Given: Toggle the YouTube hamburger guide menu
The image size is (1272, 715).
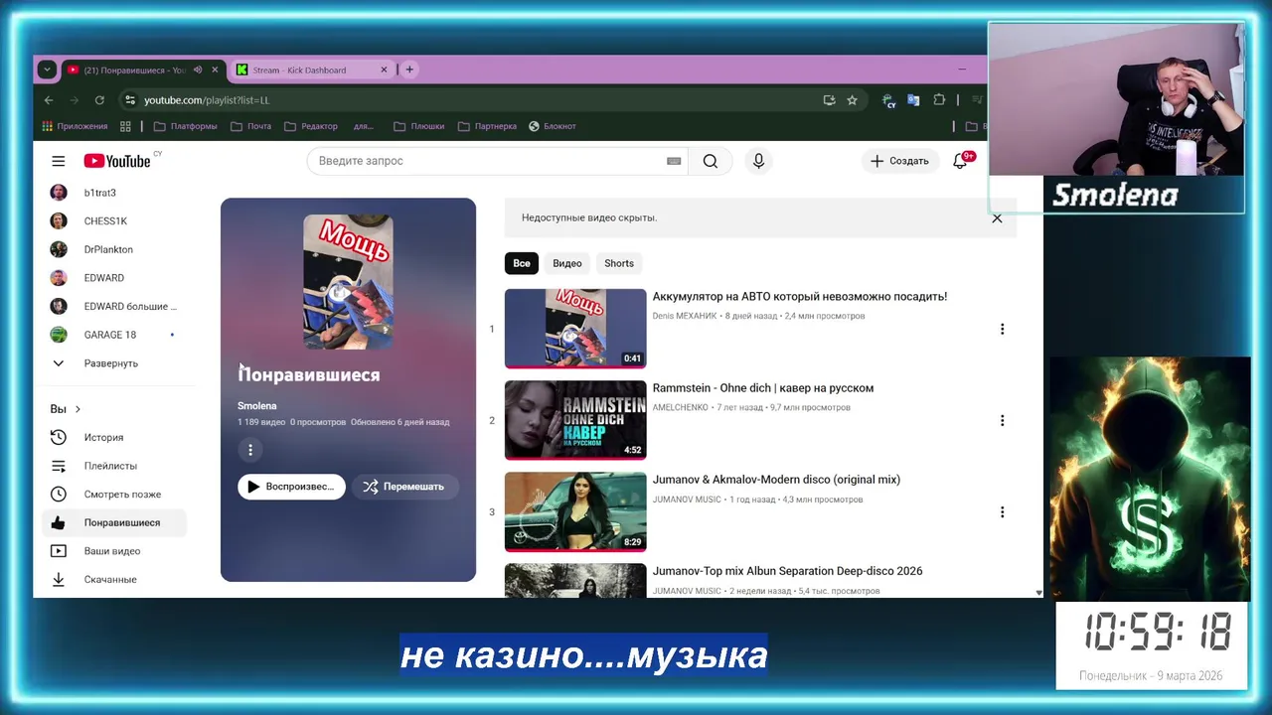Looking at the screenshot, I should coord(59,161).
